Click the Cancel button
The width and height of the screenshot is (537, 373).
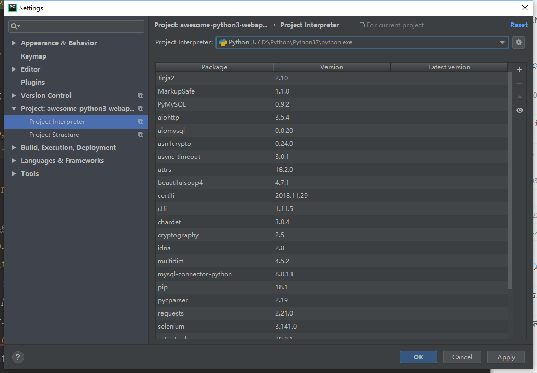click(x=462, y=357)
